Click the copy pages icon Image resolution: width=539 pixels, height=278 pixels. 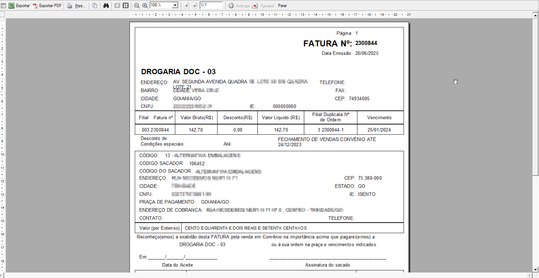coord(95,6)
